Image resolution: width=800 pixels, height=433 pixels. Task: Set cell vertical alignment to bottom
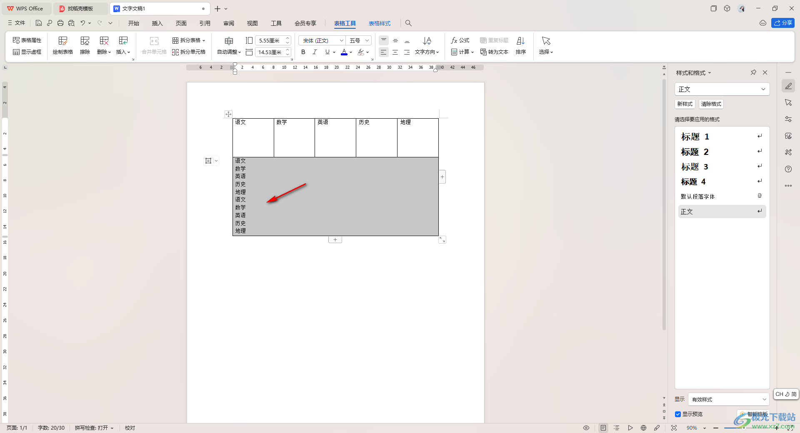[407, 40]
